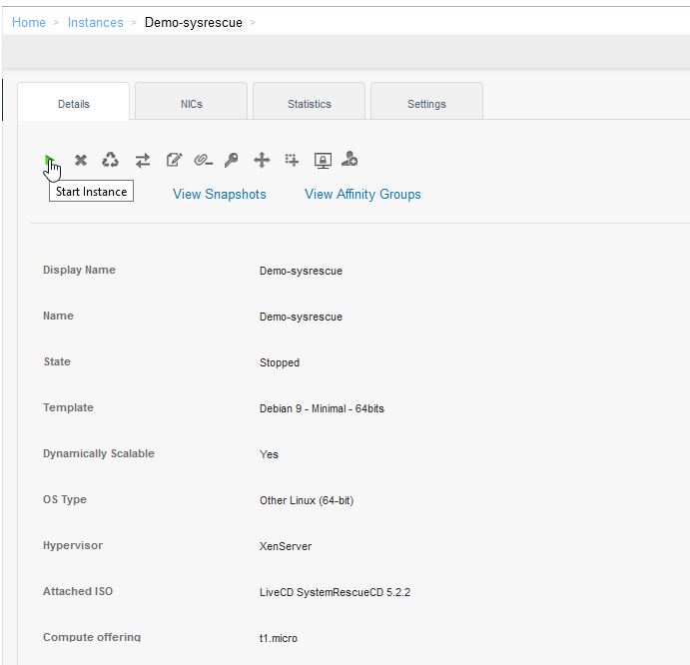Navigate to Home in breadcrumb
Image resolution: width=690 pixels, height=665 pixels.
point(29,22)
